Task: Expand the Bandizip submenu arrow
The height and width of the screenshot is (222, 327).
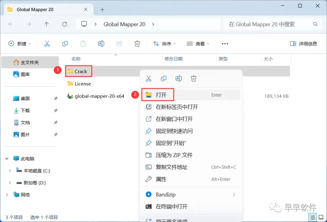Action: [x=234, y=194]
